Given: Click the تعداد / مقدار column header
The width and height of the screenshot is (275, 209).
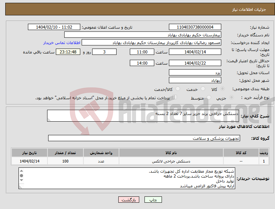Looking at the screenshot, I should tap(65, 153).
